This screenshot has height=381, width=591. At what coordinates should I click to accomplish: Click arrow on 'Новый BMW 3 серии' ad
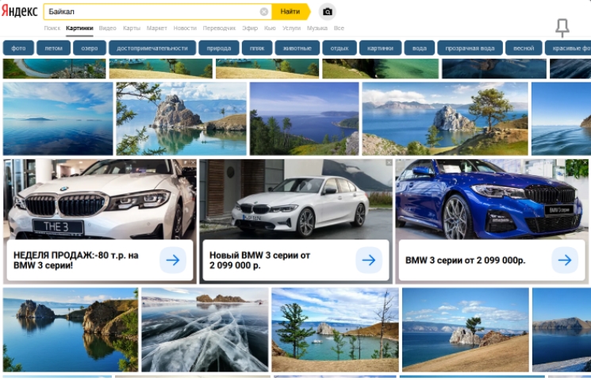[x=368, y=260]
